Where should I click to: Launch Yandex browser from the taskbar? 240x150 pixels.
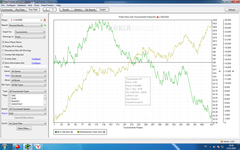coord(38,147)
